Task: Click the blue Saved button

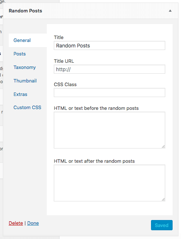Action: pos(162,225)
